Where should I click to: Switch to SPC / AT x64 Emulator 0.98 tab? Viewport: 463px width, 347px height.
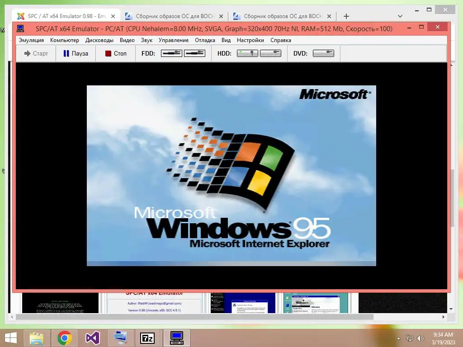tap(66, 16)
